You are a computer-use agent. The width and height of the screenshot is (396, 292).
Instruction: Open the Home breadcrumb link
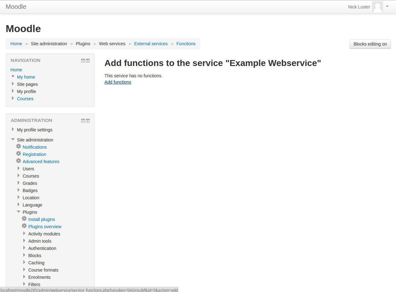[x=16, y=44]
